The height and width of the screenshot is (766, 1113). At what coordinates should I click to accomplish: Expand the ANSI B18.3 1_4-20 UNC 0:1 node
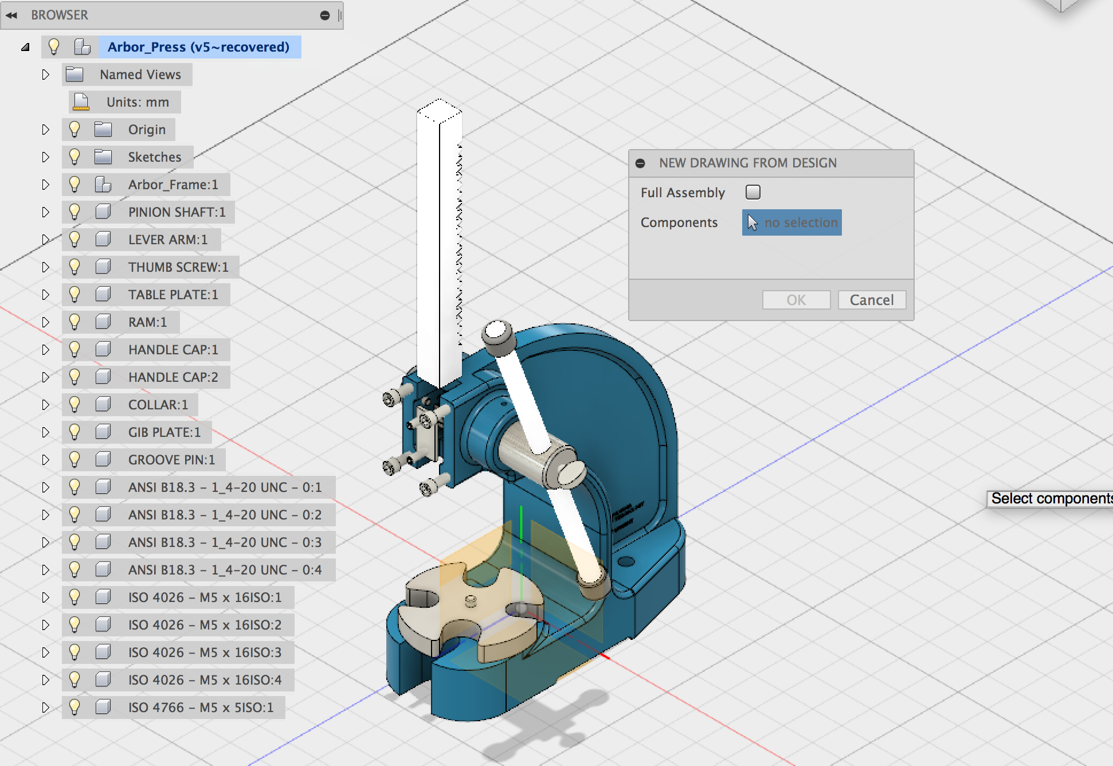click(45, 487)
